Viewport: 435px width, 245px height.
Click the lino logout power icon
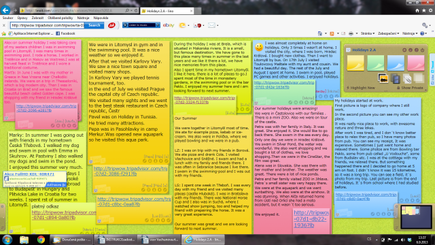422,50
